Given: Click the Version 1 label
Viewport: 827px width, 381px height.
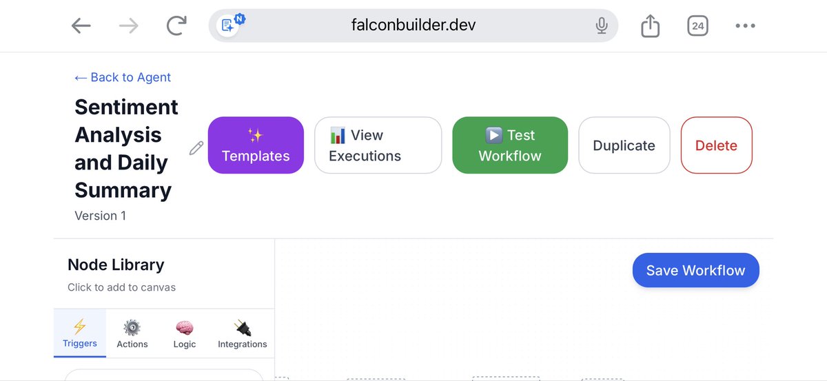Looking at the screenshot, I should click(101, 216).
